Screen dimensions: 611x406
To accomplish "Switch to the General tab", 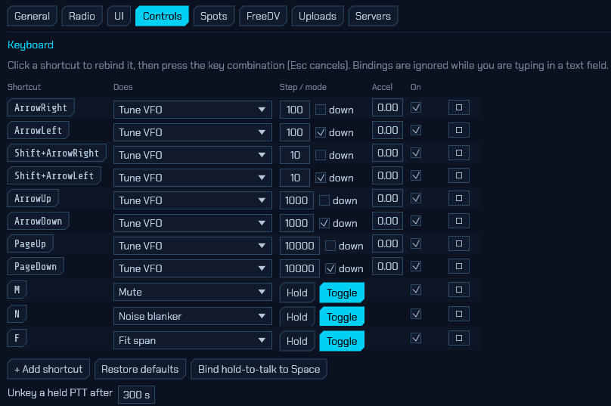I will point(32,16).
